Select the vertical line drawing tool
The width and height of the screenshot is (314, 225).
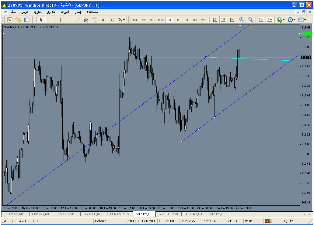[x=60, y=20]
